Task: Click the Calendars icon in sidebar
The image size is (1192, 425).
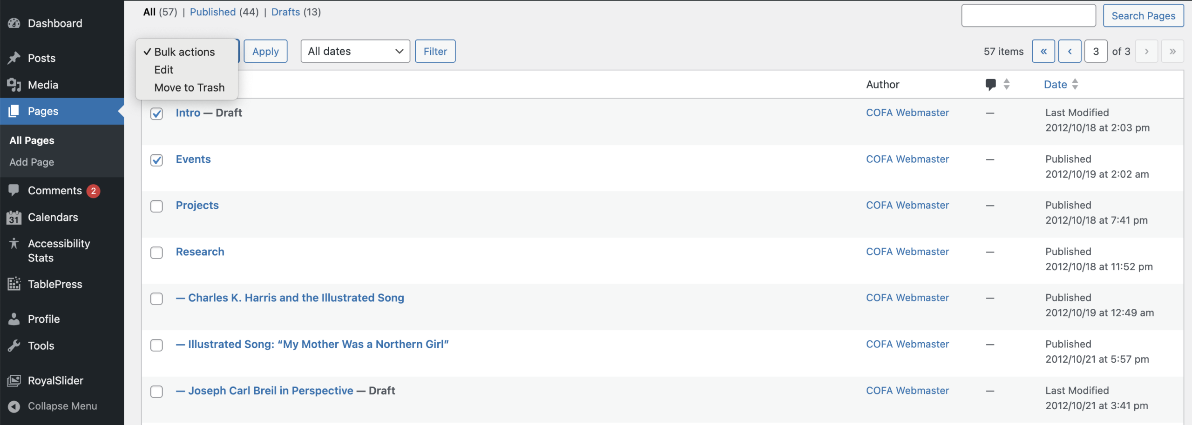Action: point(14,217)
